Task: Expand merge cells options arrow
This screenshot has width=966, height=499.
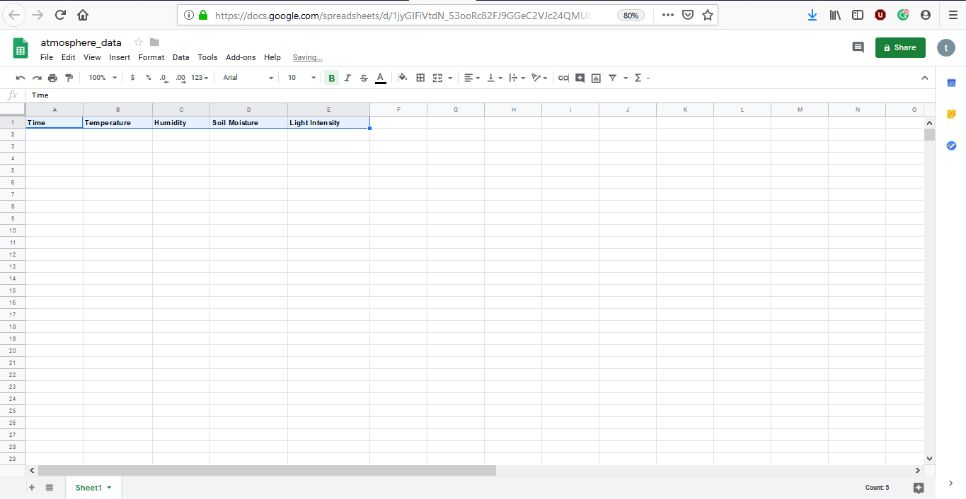Action: point(450,78)
